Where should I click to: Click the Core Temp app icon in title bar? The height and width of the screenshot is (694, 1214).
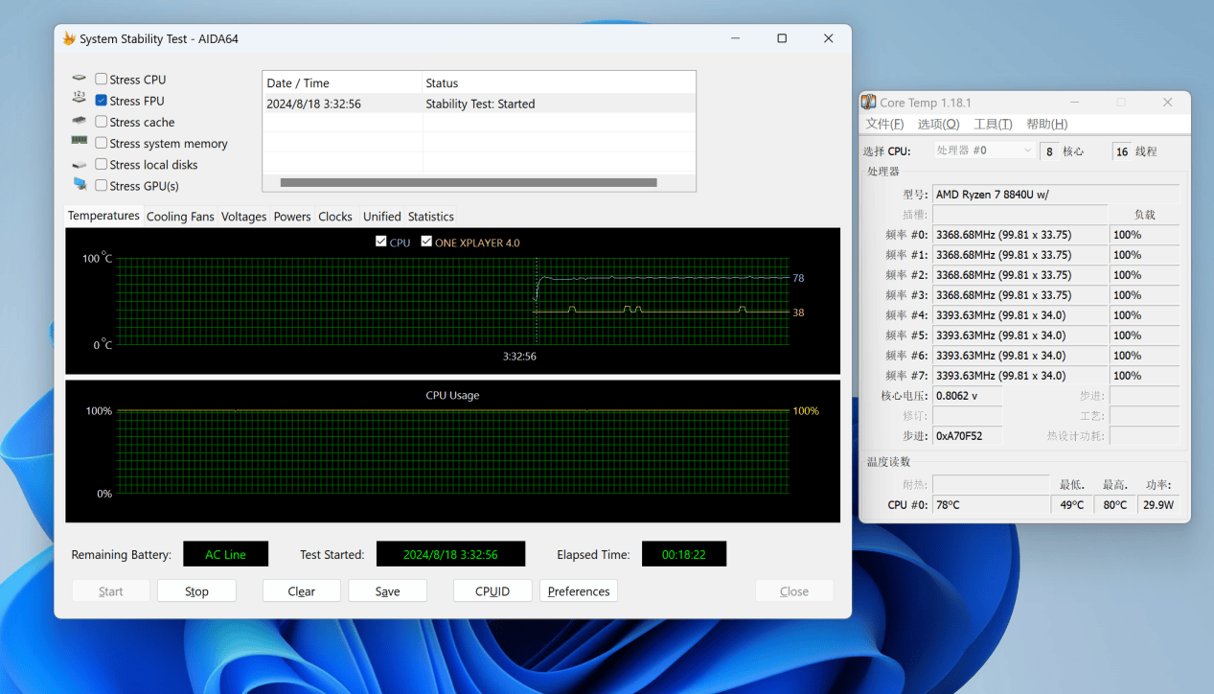point(868,103)
